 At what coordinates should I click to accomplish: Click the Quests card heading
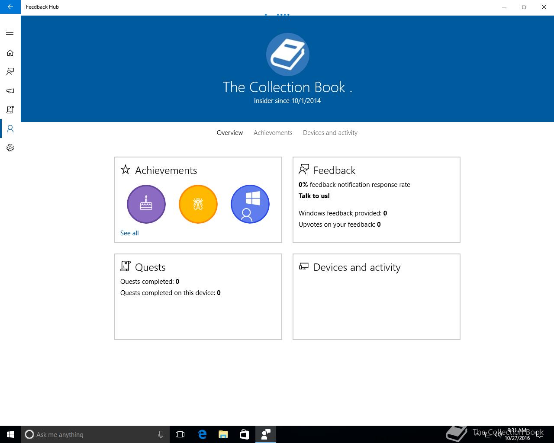150,267
